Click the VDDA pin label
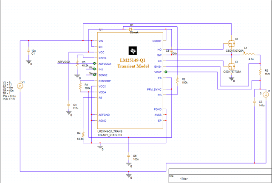 [102, 92]
